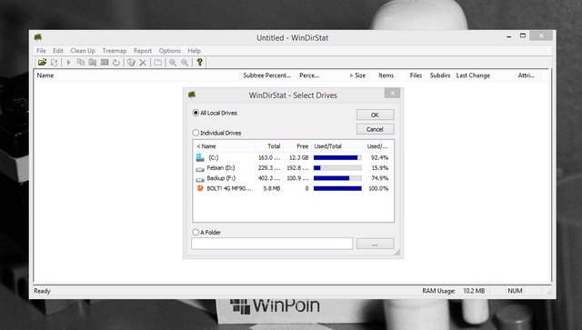Click the Febian (D:) usage bar
This screenshot has height=330, width=582.
pyautogui.click(x=337, y=168)
